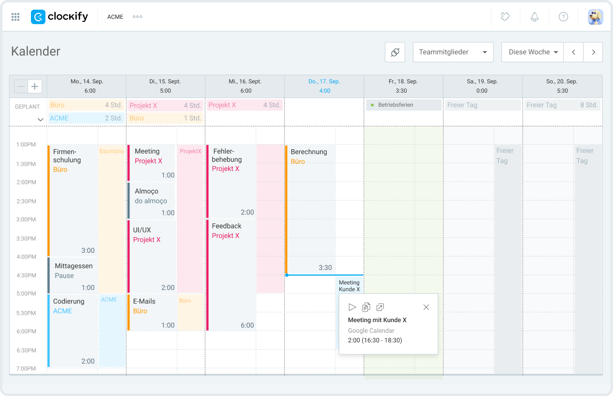Open Mittagessen Pause entry

click(x=72, y=275)
